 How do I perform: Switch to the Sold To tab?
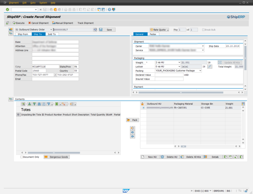(x=52, y=34)
